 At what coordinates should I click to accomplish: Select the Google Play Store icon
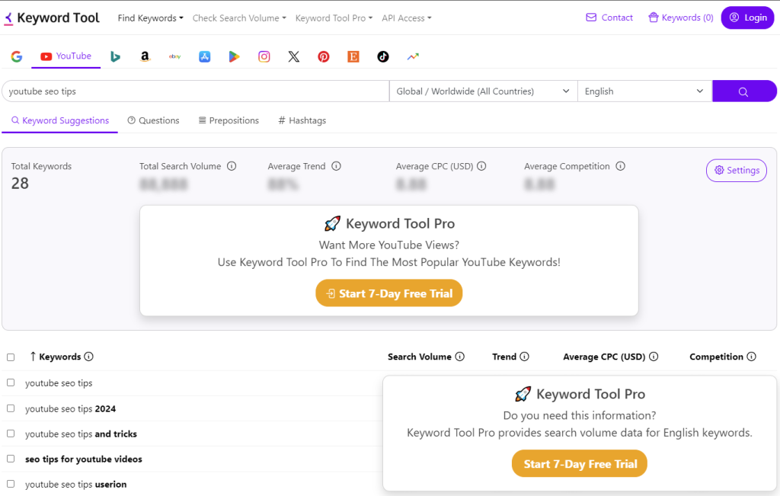tap(235, 56)
